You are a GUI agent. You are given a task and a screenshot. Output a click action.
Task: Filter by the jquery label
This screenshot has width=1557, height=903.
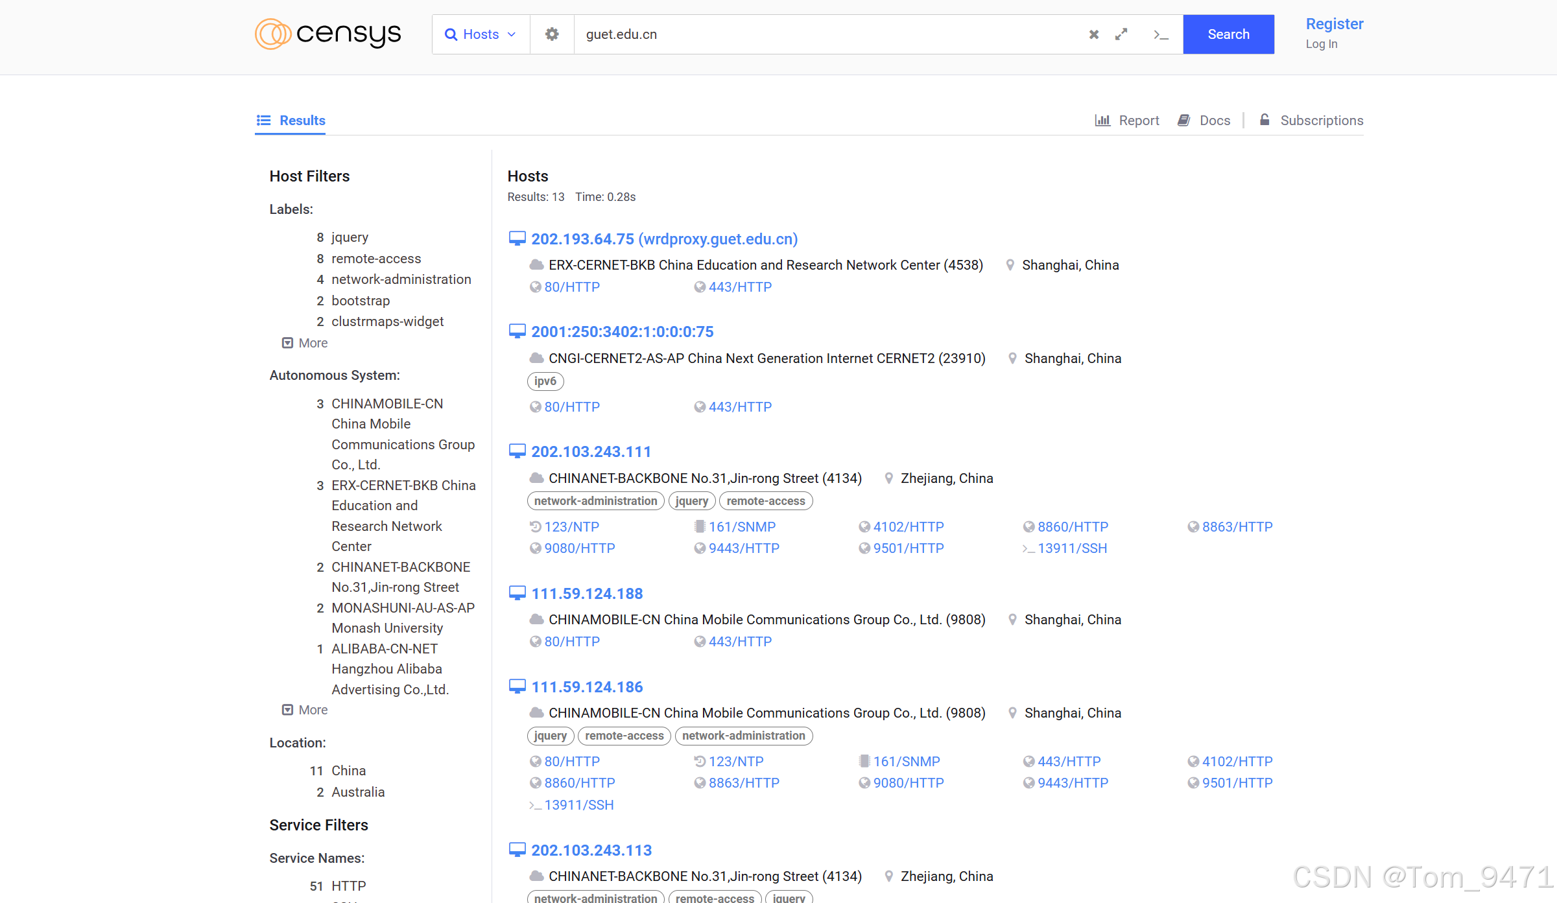pyautogui.click(x=350, y=237)
